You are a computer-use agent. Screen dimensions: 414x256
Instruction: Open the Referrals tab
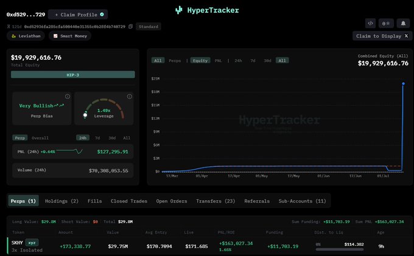[x=257, y=201]
